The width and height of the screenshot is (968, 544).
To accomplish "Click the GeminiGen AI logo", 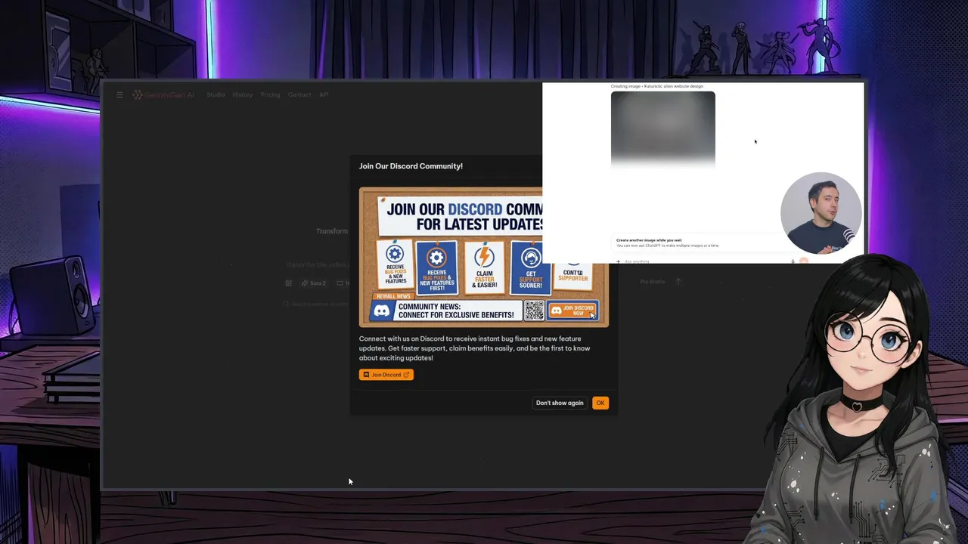I will pyautogui.click(x=163, y=94).
